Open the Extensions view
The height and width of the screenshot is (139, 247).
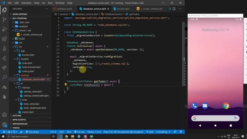coord(4,39)
